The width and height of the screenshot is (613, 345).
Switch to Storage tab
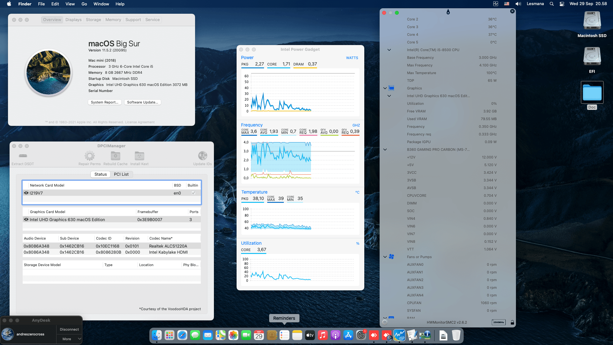[x=93, y=20]
